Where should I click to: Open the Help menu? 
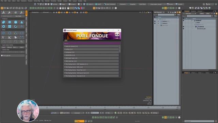(x=85, y=1)
